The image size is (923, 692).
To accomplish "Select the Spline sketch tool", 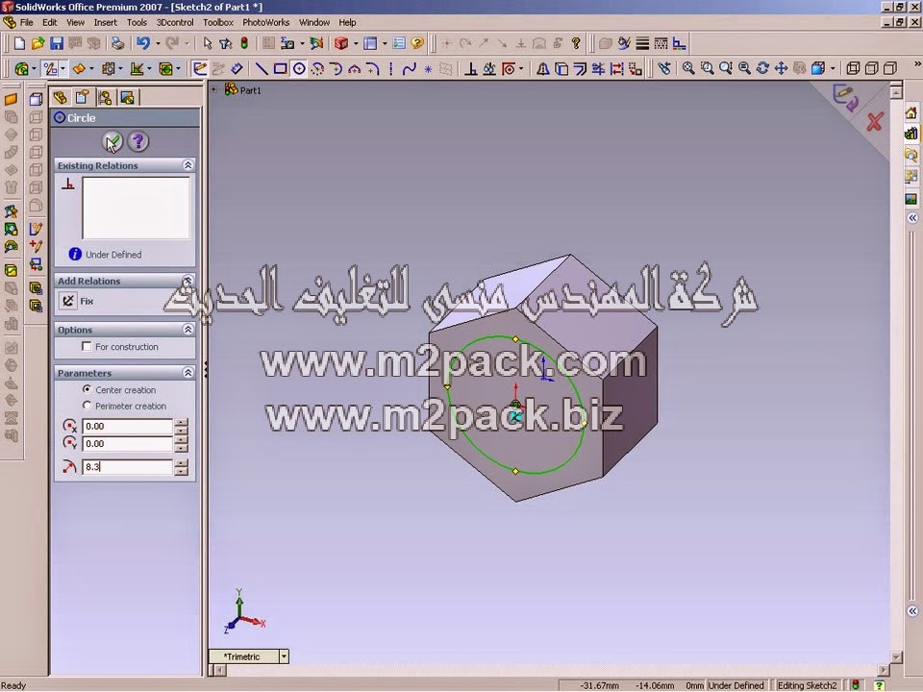I will [x=410, y=69].
